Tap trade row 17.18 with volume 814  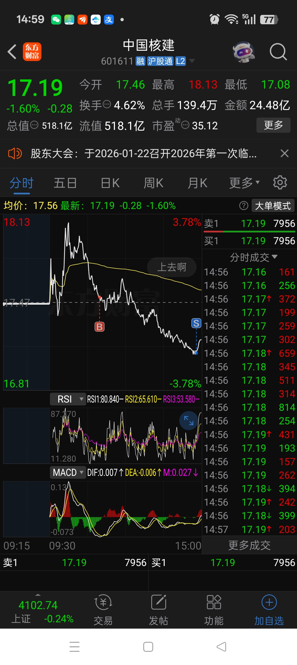(249, 407)
